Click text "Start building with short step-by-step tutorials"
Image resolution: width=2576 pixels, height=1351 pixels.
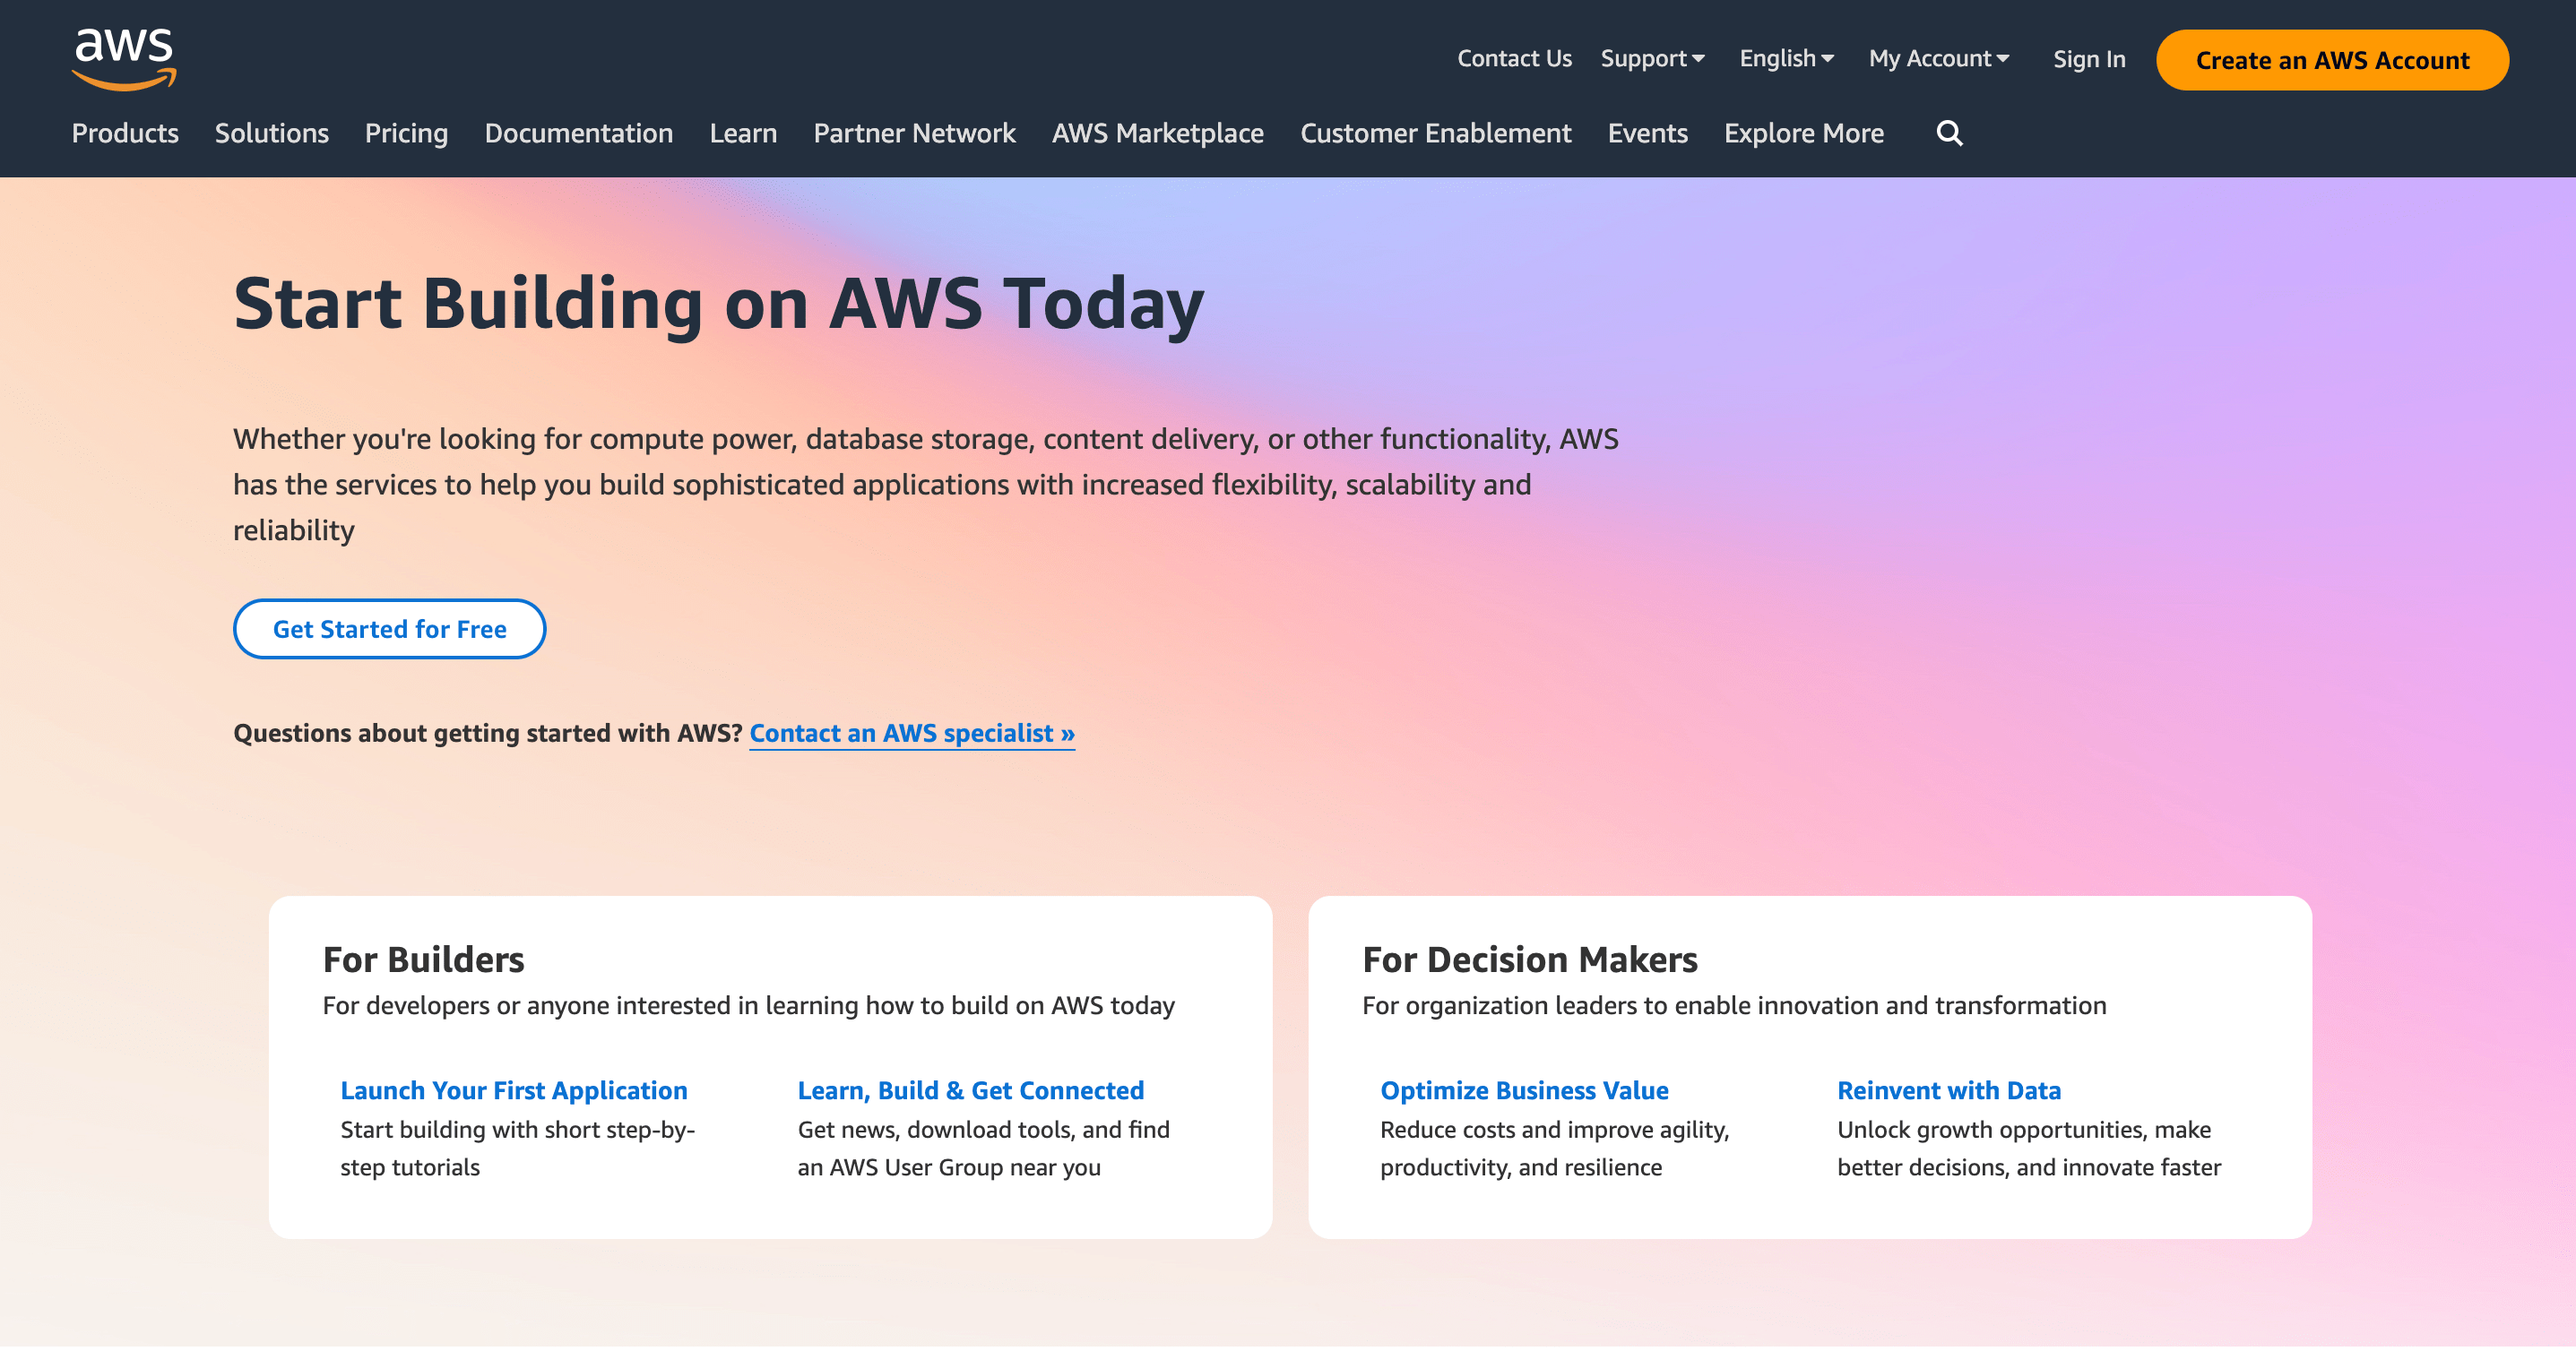517,1149
